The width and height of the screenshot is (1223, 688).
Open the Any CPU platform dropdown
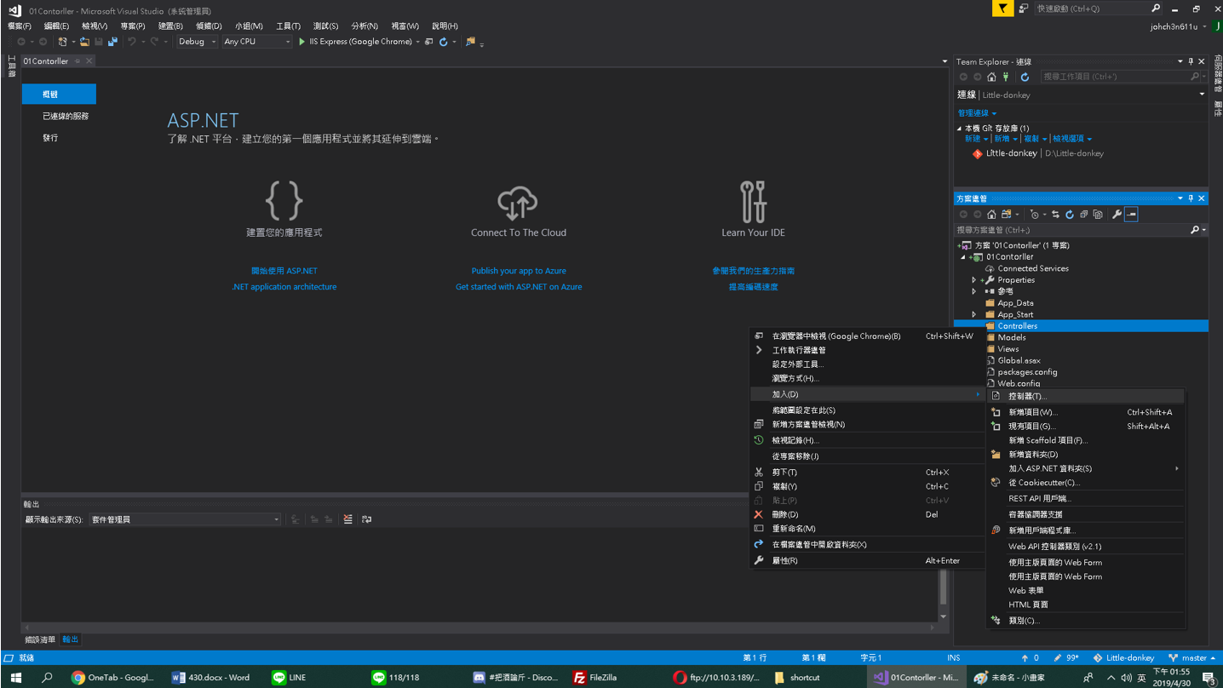pyautogui.click(x=256, y=42)
